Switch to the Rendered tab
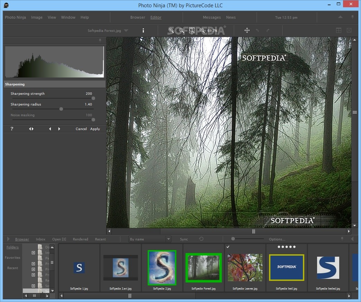This screenshot has height=302, width=361. 80,239
